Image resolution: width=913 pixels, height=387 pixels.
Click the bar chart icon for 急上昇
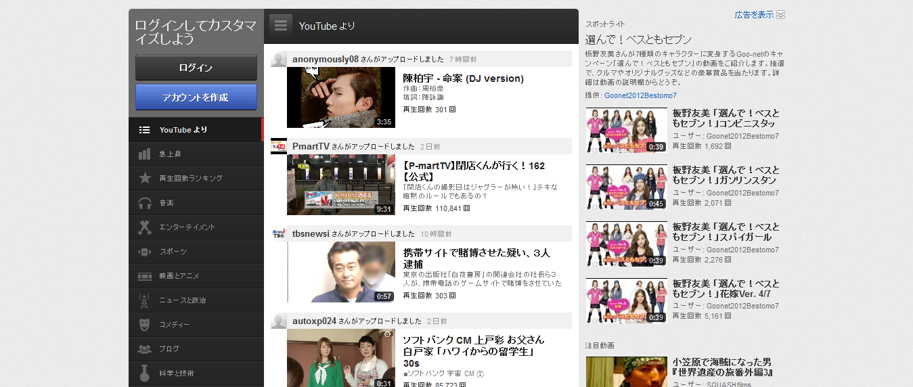144,154
